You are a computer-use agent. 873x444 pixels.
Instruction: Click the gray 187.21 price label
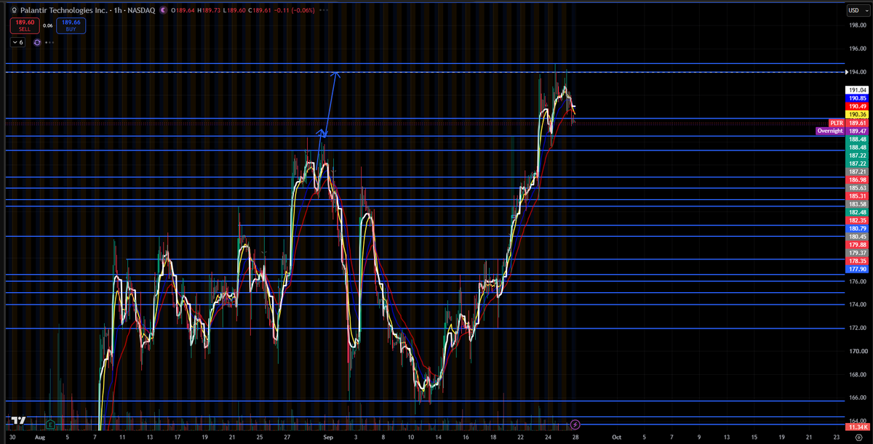click(x=856, y=171)
